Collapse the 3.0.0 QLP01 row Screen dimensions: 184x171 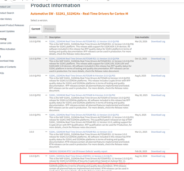click(x=46, y=115)
